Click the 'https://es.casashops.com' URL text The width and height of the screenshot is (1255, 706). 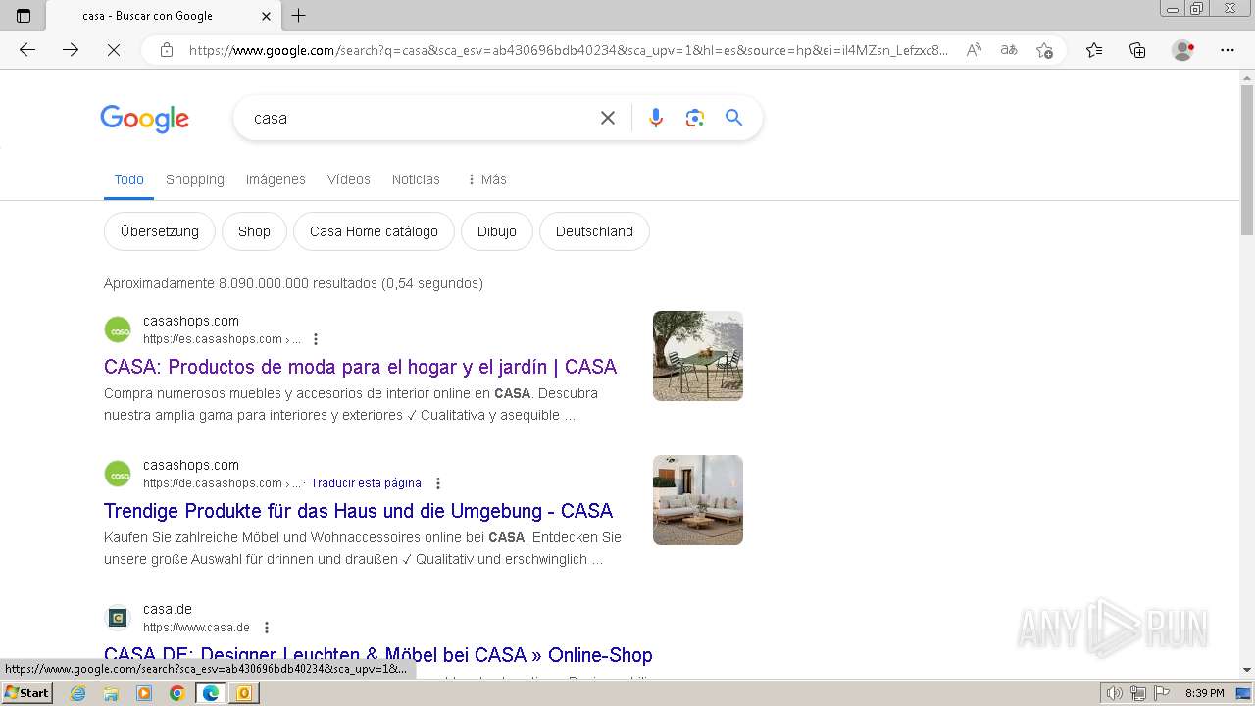(213, 339)
